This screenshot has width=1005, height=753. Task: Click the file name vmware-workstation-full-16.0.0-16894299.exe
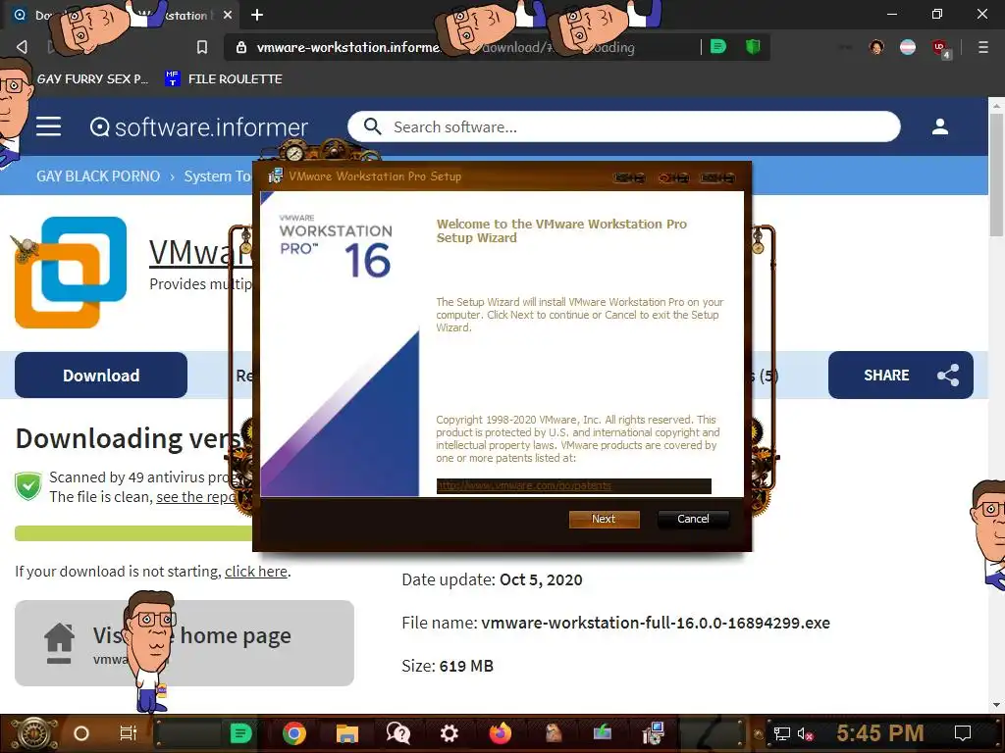tap(656, 623)
